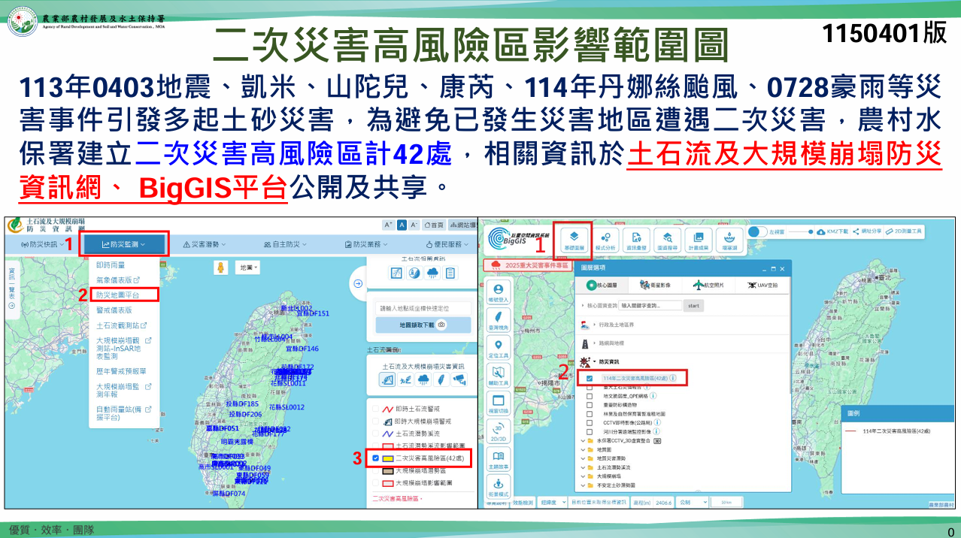The width and height of the screenshot is (961, 538).
Task: Expand the 地質圖 folder
Action: pos(582,449)
